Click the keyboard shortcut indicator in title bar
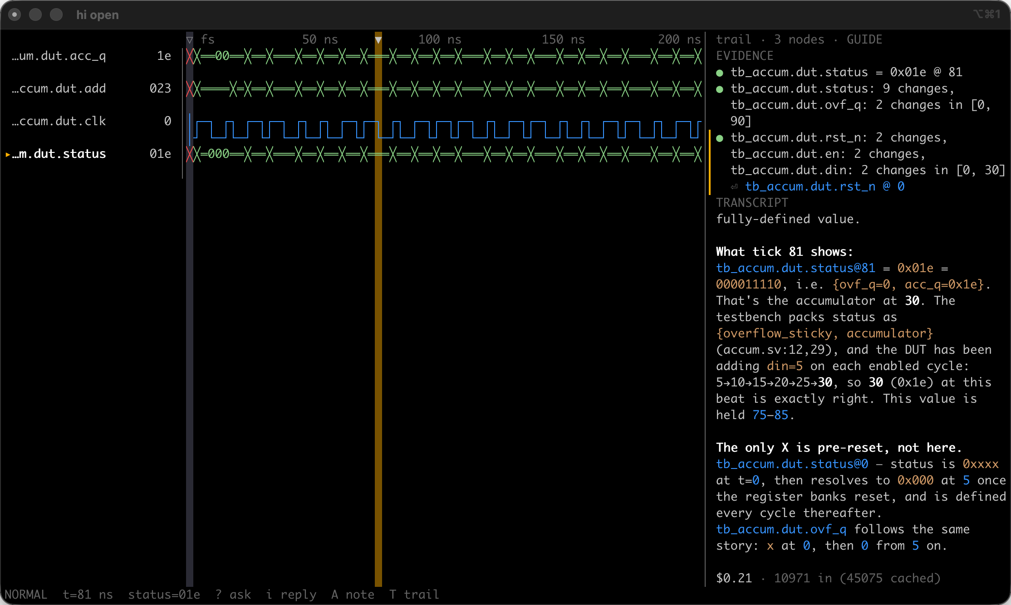This screenshot has width=1011, height=605. point(986,15)
